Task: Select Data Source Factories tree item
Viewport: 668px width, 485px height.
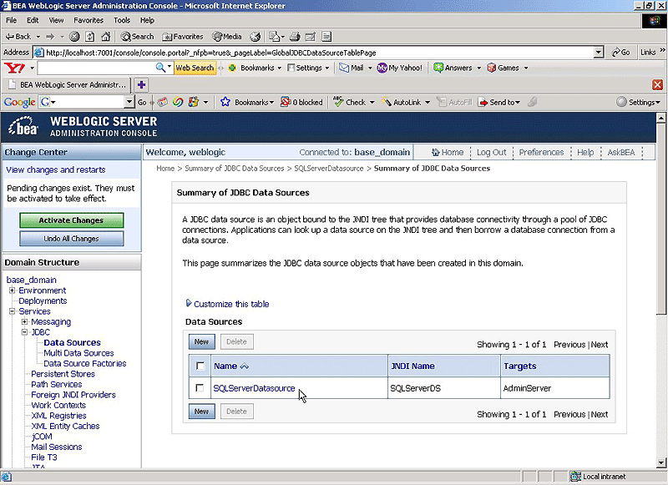Action: 85,363
